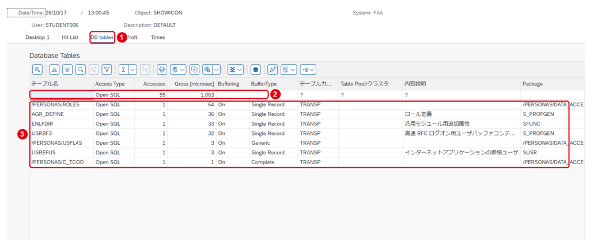Click the TRANSP cell in ENLFDIR row
The width and height of the screenshot is (590, 240).
[x=318, y=124]
